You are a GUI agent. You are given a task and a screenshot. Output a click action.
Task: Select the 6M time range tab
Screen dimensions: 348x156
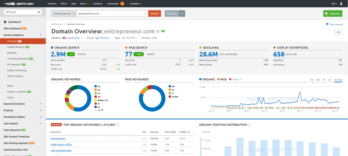click(x=318, y=80)
